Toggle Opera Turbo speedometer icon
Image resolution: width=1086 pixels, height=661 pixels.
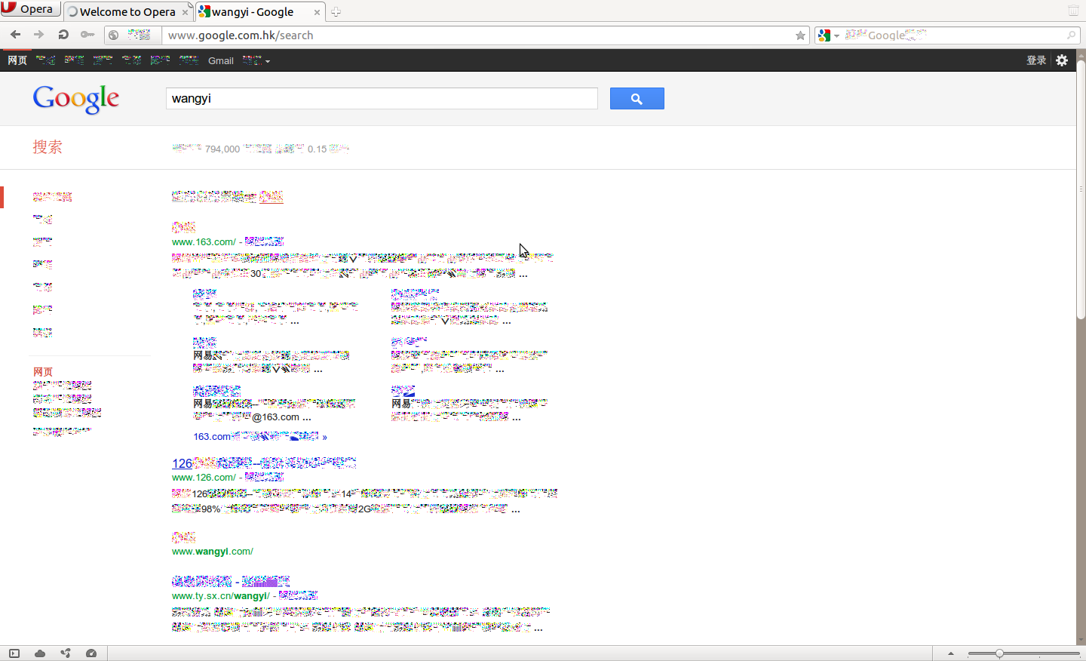(x=91, y=653)
